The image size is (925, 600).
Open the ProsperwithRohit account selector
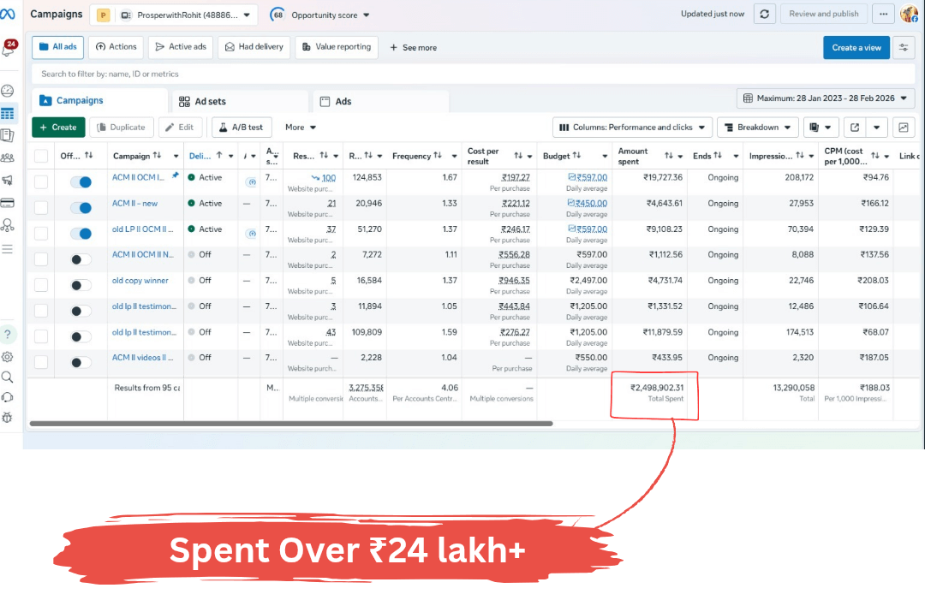coord(174,15)
